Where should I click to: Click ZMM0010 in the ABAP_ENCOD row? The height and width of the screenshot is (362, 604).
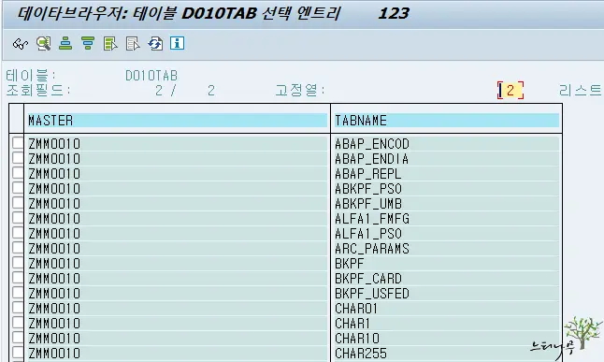click(x=177, y=144)
